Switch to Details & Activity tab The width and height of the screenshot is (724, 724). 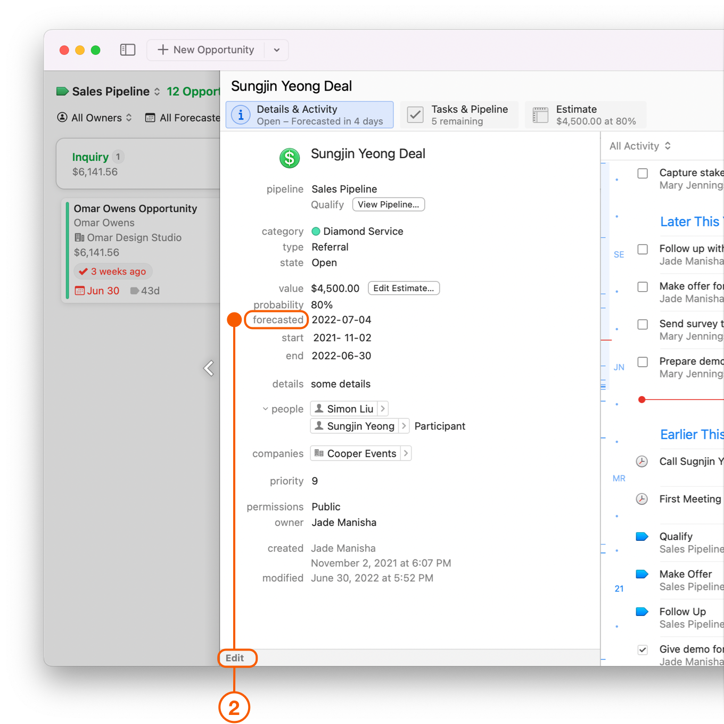310,115
